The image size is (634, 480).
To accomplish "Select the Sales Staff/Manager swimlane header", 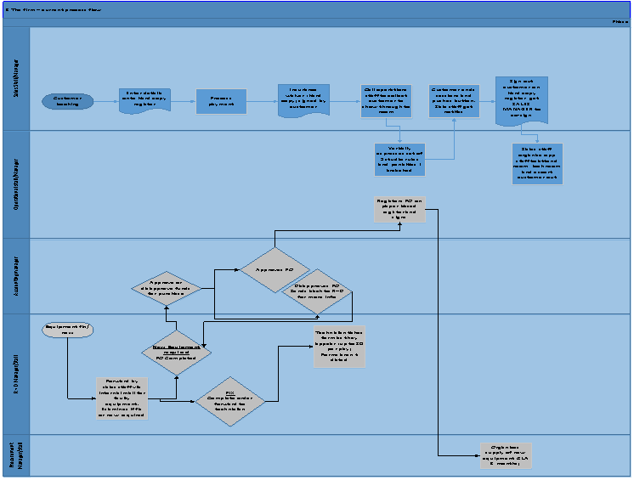I will point(16,78).
